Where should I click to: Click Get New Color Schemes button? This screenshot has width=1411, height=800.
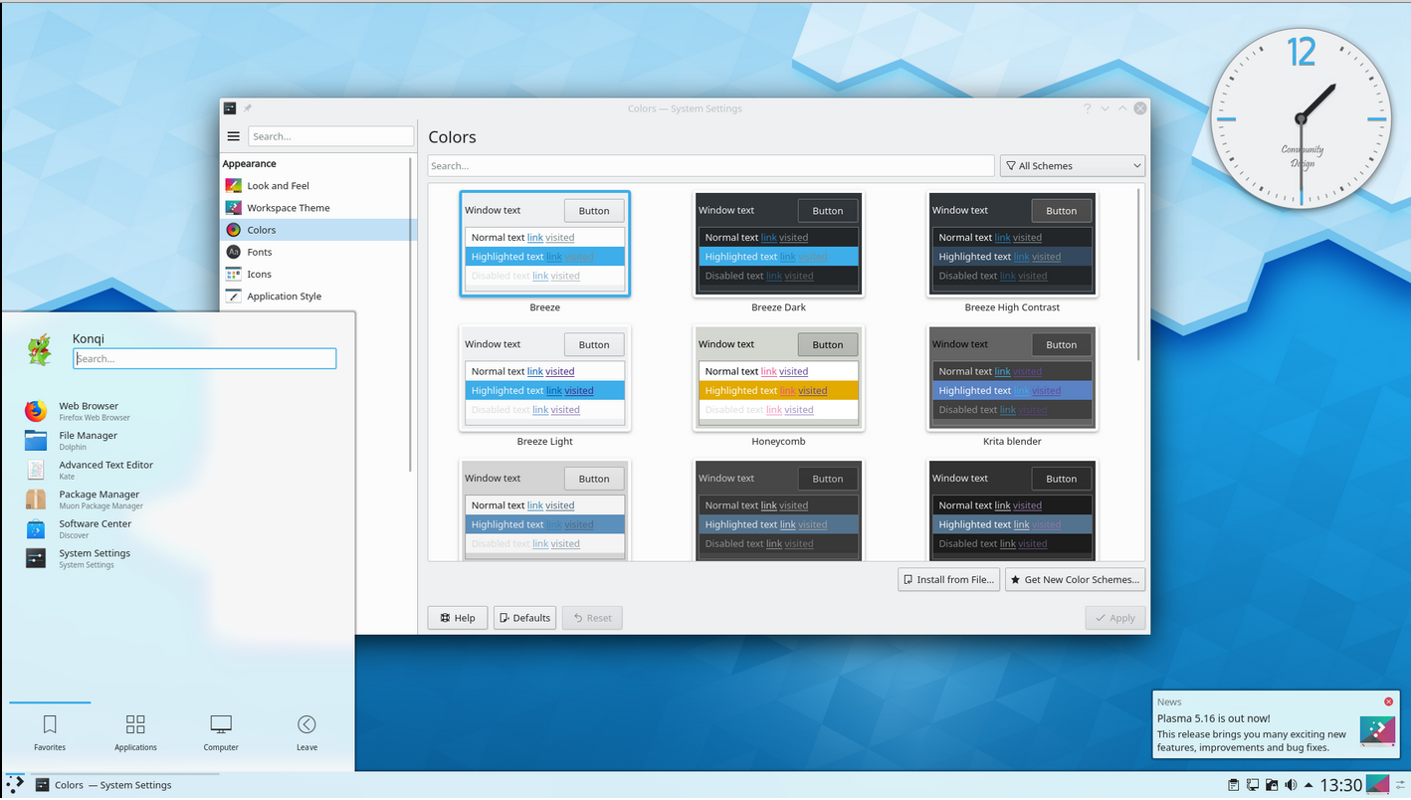1075,579
